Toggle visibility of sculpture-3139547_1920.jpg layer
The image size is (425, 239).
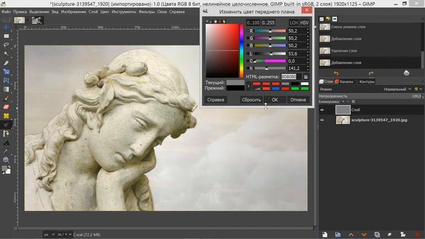point(322,120)
